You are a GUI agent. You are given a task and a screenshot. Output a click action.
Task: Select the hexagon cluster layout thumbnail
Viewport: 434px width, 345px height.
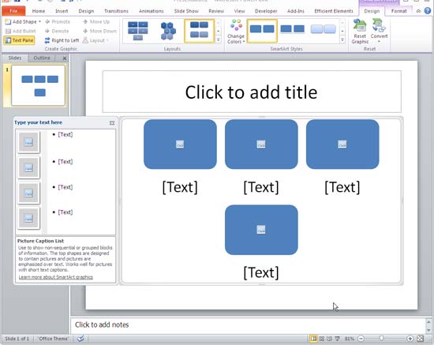[168, 31]
